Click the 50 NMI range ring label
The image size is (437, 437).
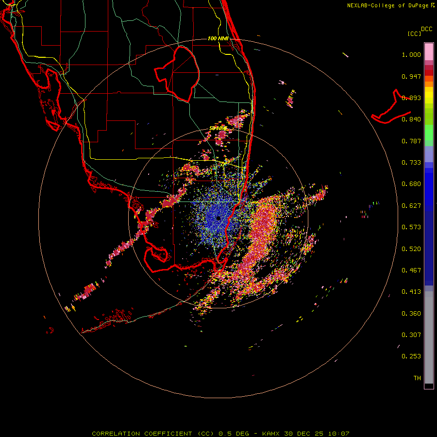coord(218,128)
